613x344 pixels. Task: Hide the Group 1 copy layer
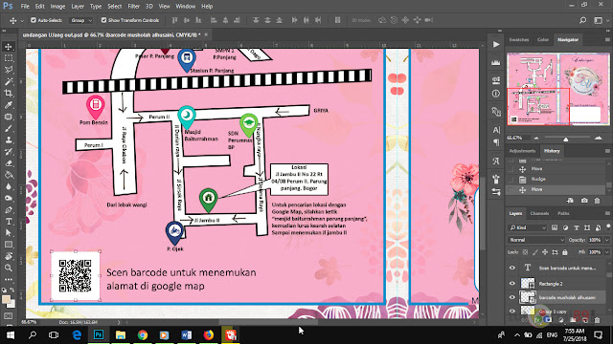tap(512, 311)
